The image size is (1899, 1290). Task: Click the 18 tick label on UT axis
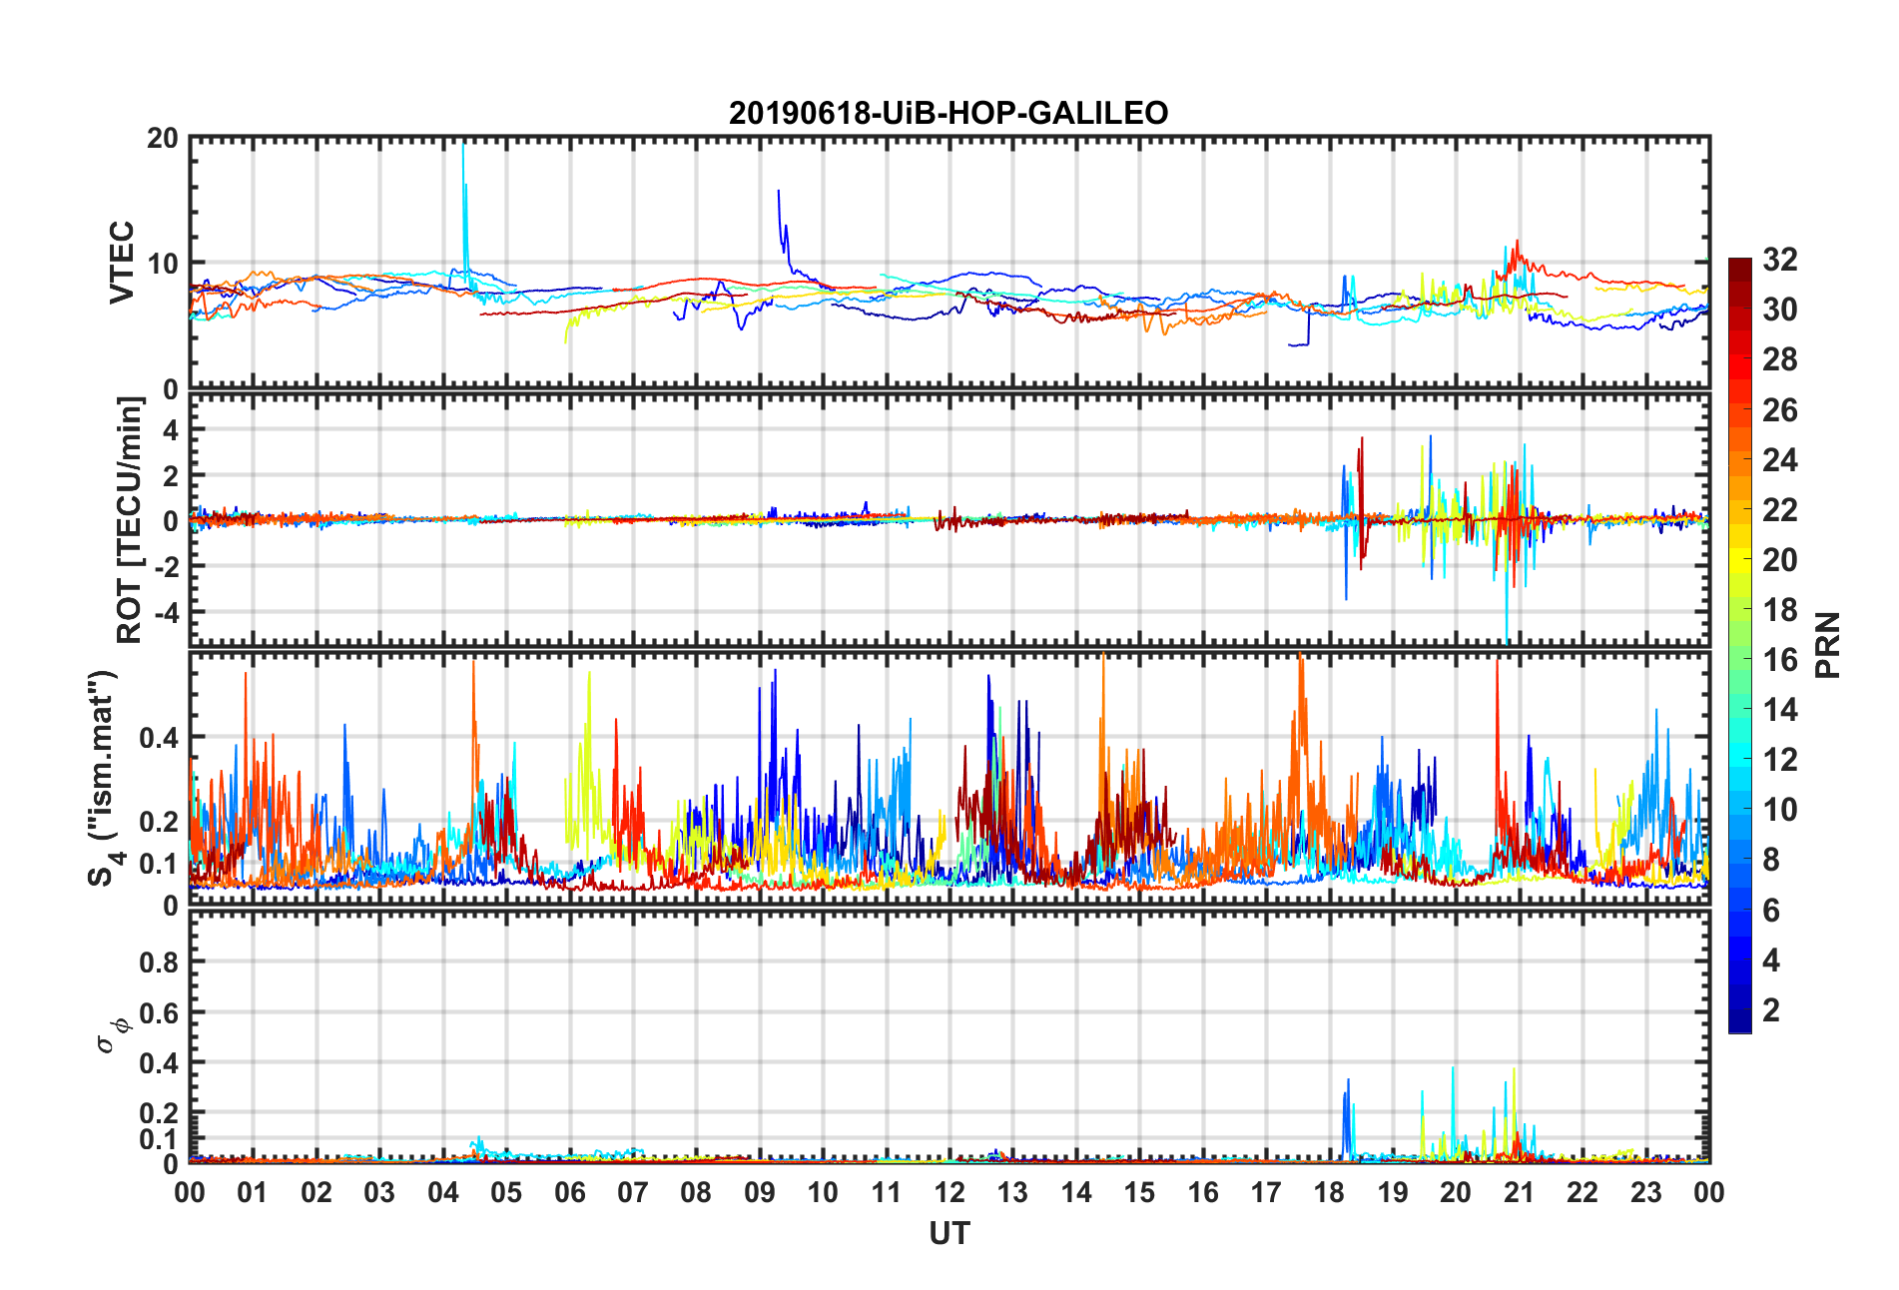[x=1329, y=1192]
